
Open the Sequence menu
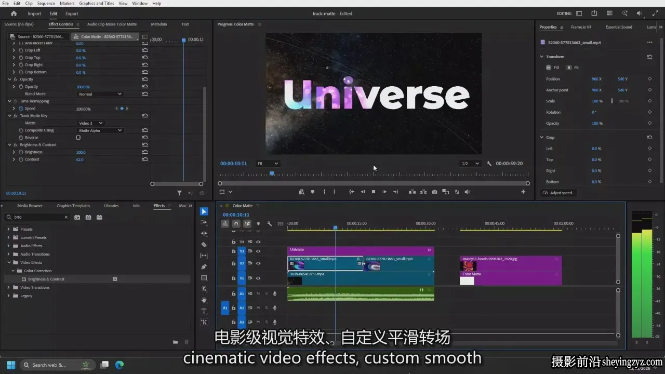46,3
